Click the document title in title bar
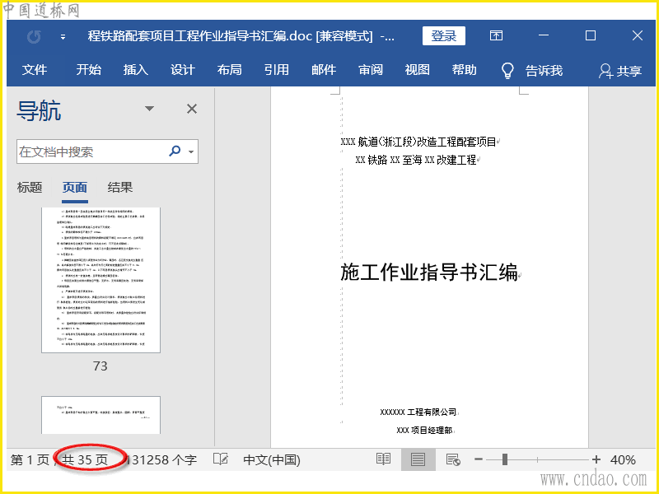The image size is (659, 494). point(241,36)
